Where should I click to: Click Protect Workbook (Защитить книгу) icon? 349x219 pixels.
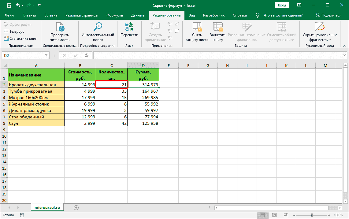coord(218,28)
